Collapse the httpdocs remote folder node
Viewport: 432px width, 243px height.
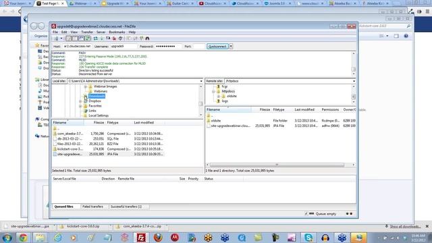(213, 92)
